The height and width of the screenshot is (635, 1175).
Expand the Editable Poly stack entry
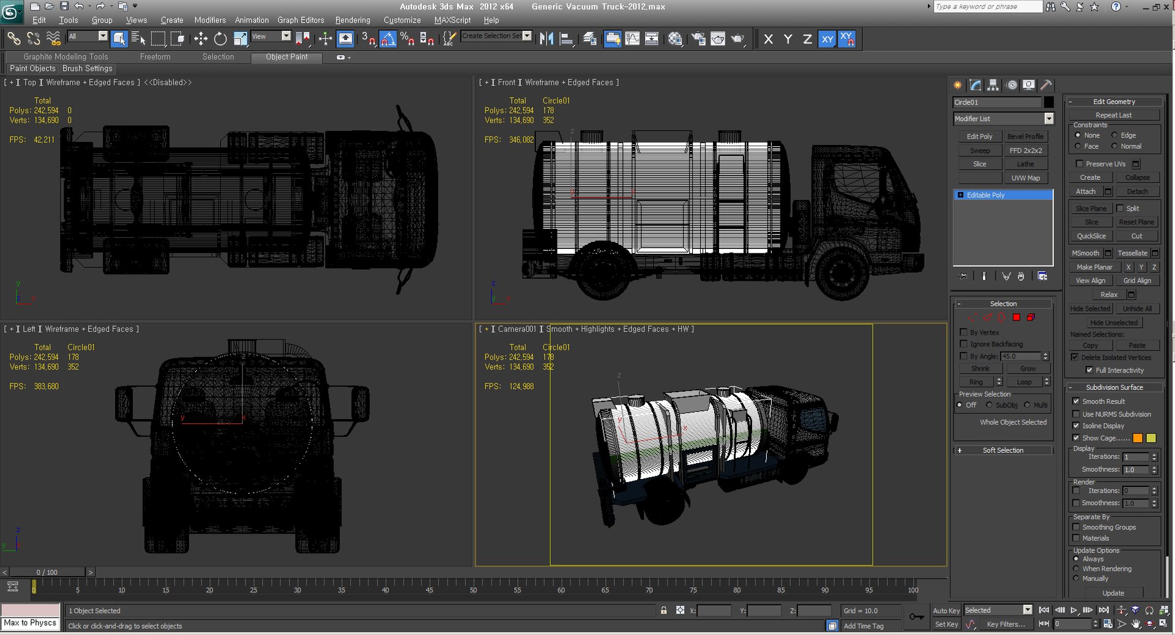pyautogui.click(x=961, y=195)
